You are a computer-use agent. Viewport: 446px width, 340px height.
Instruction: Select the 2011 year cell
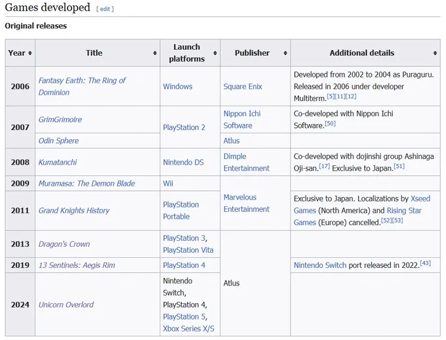20,211
